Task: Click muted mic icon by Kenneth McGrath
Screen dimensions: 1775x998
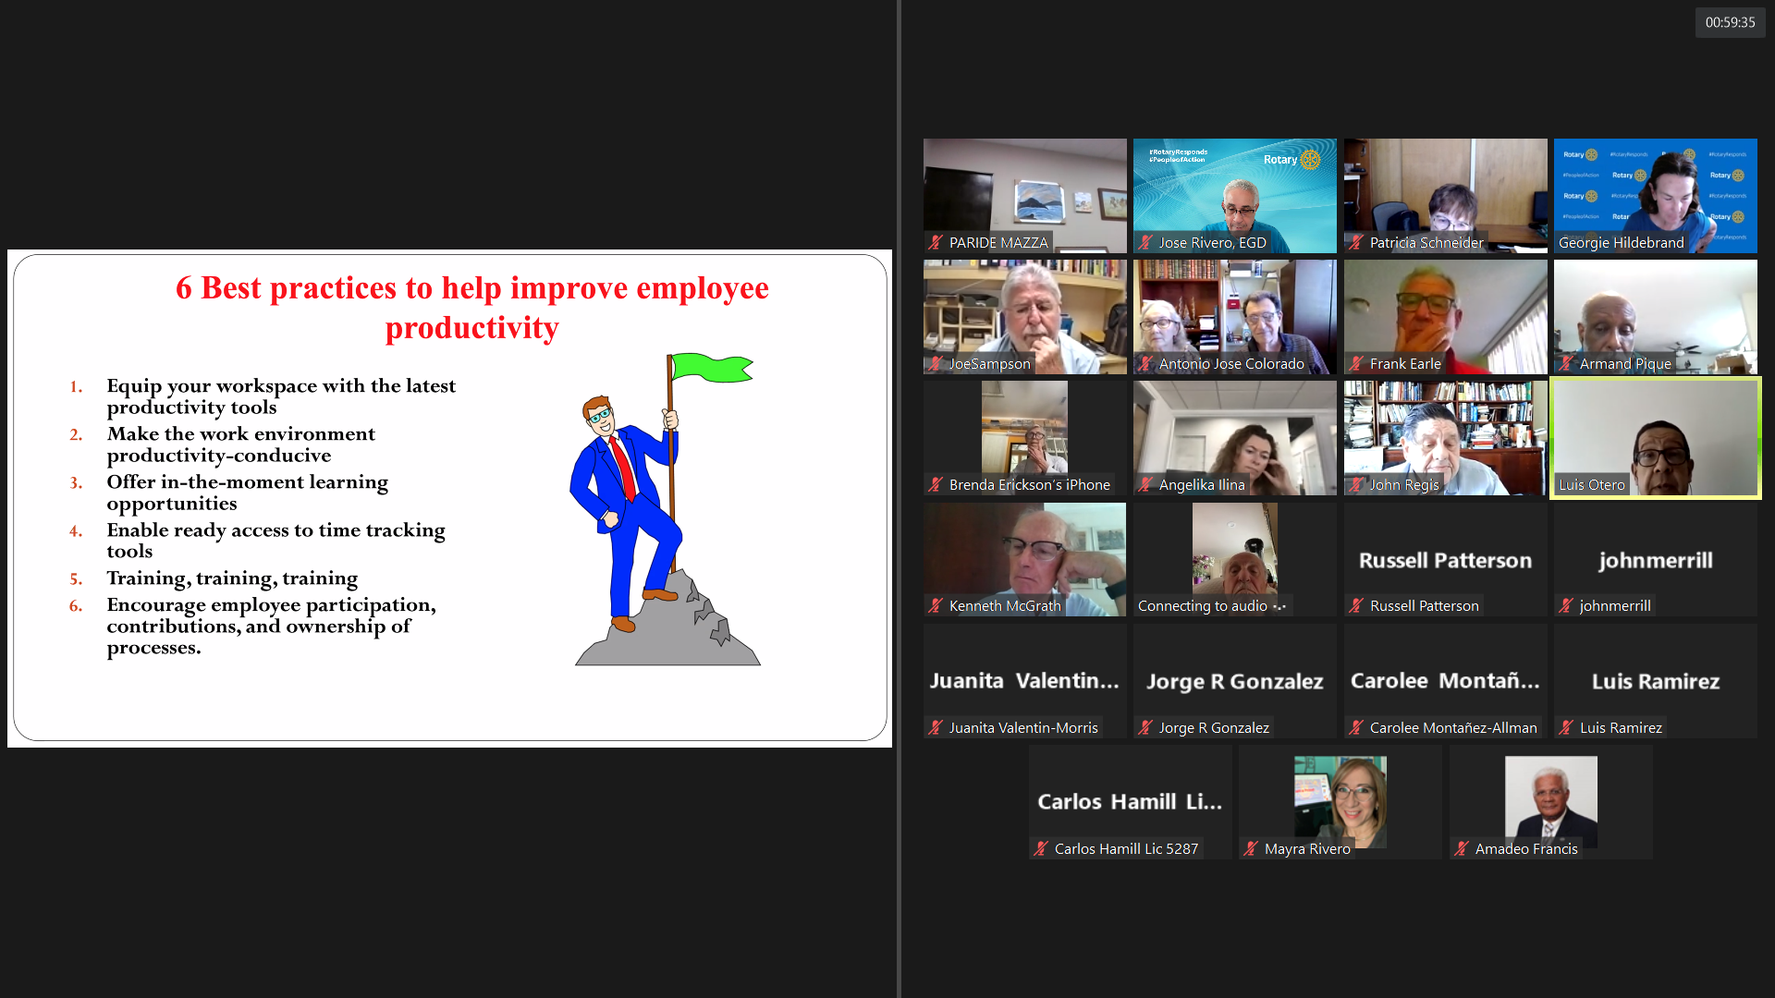Action: click(x=936, y=606)
